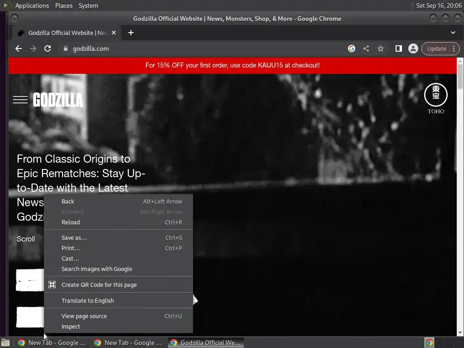Select Cast… in context menu

coord(118,258)
